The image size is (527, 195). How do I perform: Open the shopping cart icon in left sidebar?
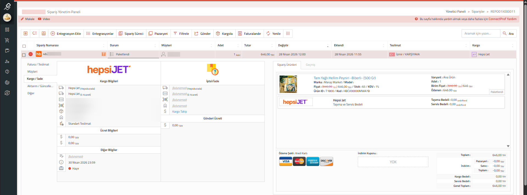point(7,40)
